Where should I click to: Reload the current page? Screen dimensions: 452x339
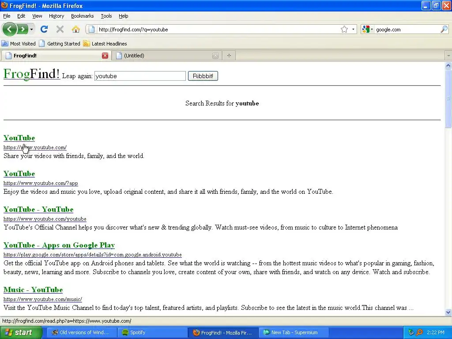tap(44, 29)
